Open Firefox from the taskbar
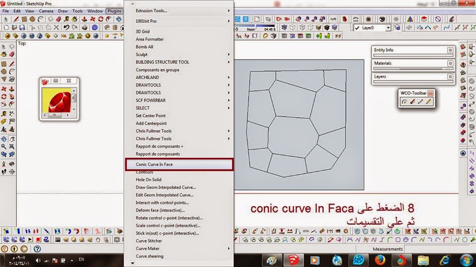This screenshot has height=267, width=476. (379, 261)
